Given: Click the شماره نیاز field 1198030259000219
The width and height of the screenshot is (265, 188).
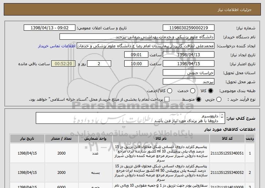Looking at the screenshot, I should [x=189, y=28].
